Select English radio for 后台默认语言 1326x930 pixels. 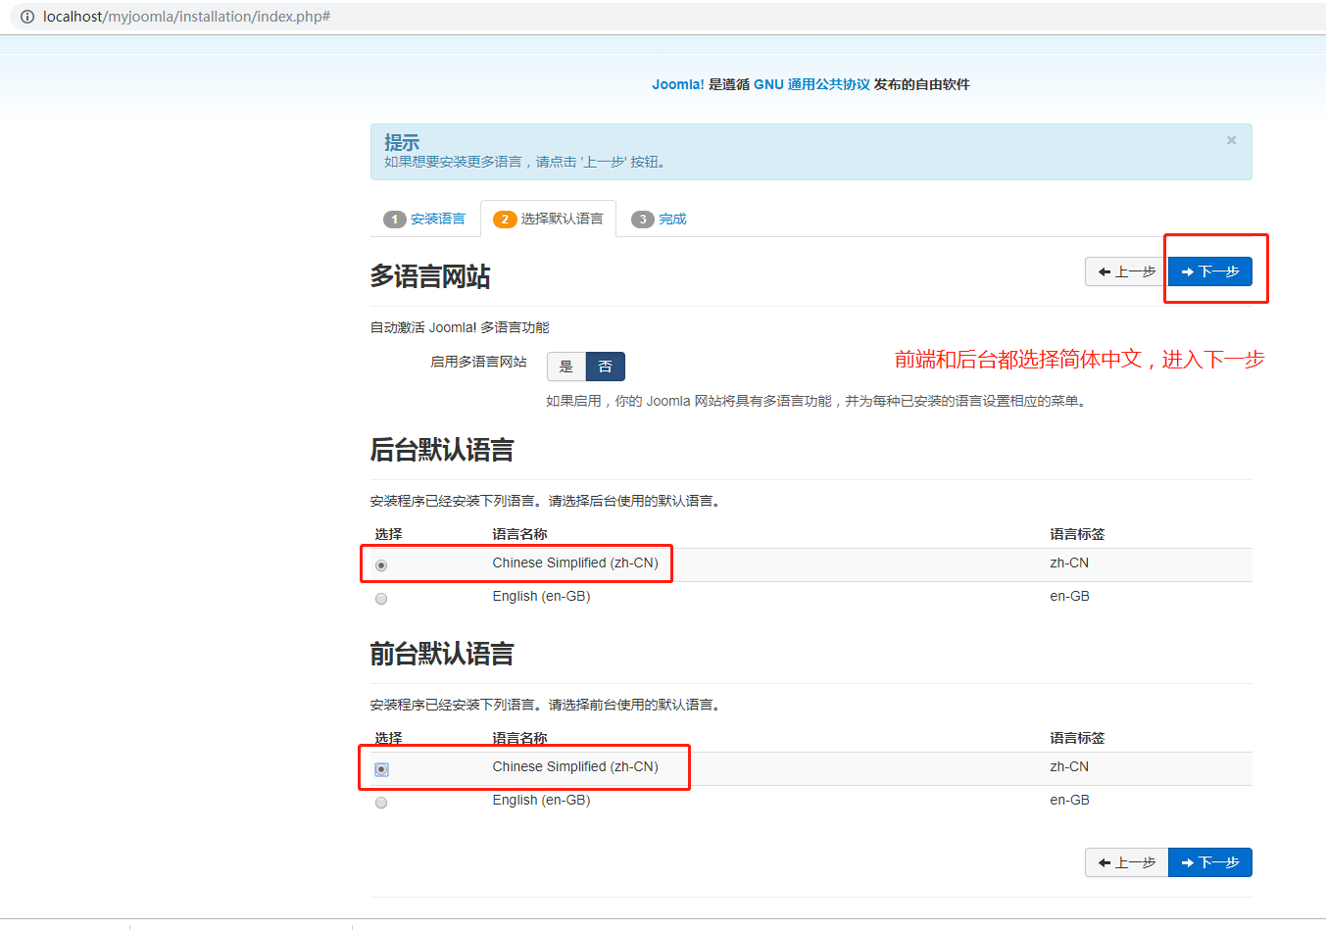381,599
